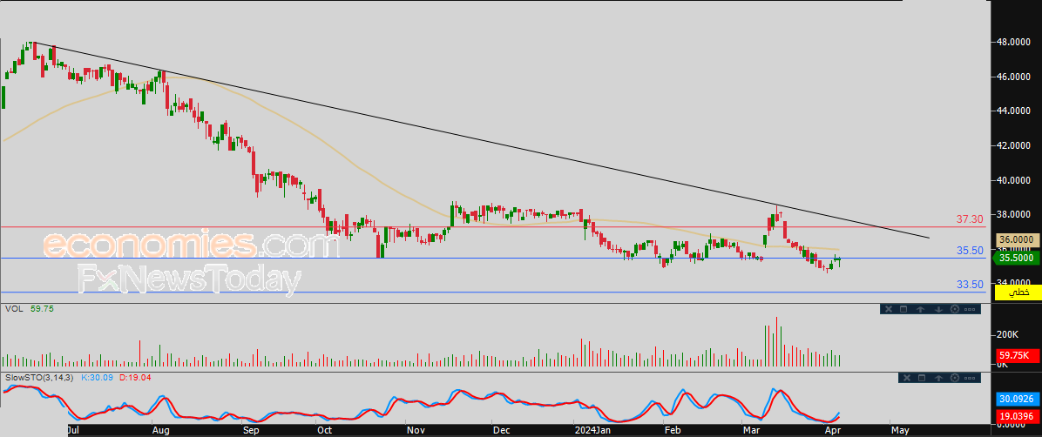Move the SlowSTO panel up
Image resolution: width=1042 pixels, height=437 pixels.
[x=938, y=378]
